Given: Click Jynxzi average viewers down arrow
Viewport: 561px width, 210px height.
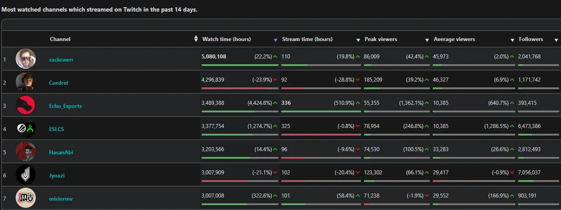Looking at the screenshot, I should (x=512, y=173).
